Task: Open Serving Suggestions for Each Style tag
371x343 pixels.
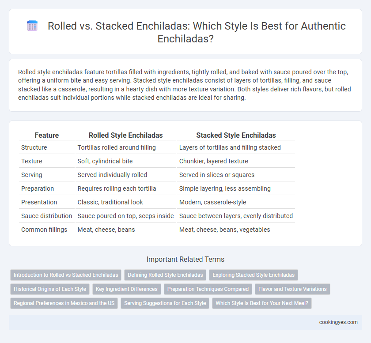Action: (165, 303)
